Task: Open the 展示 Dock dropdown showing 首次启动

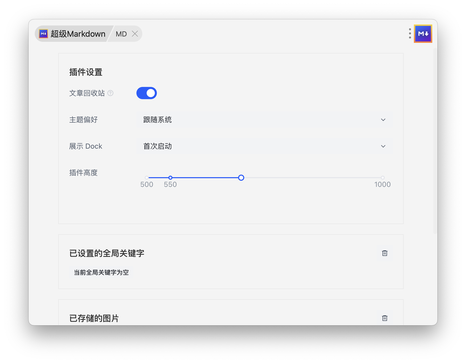Action: pos(264,146)
